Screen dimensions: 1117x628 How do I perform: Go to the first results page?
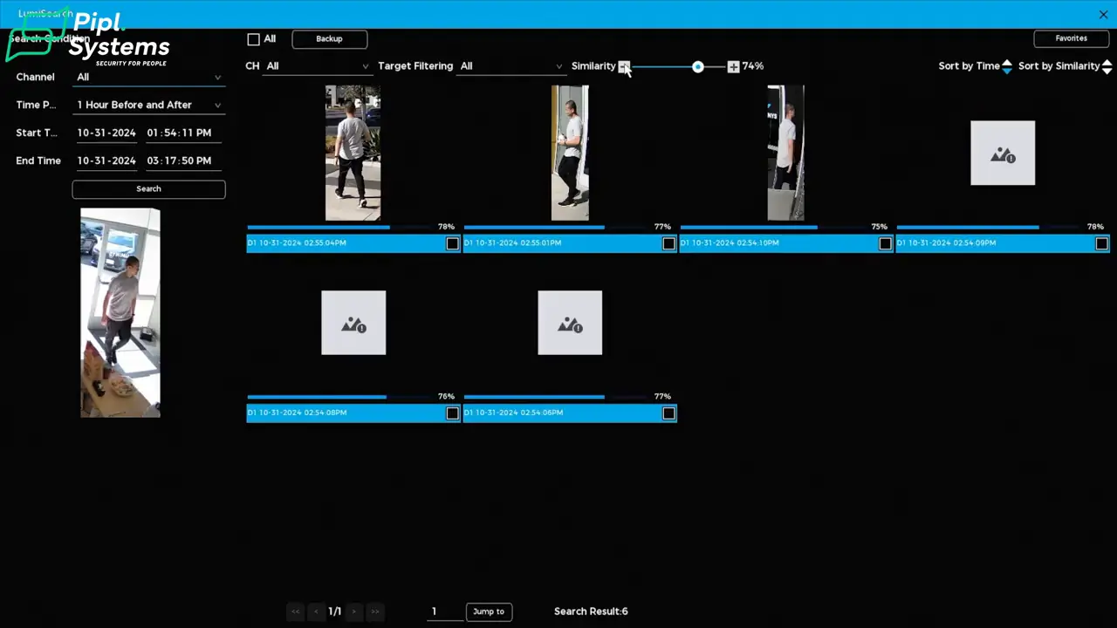tap(295, 611)
